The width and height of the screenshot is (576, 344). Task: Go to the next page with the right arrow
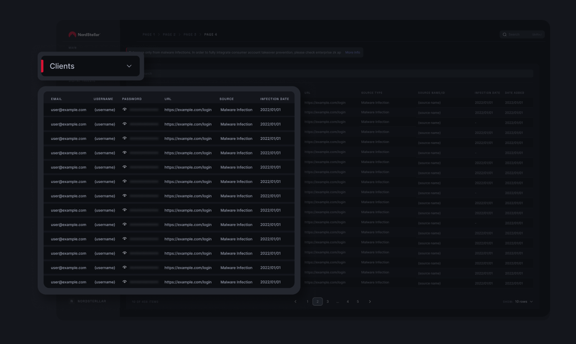(370, 301)
